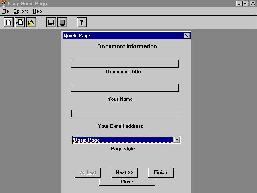Restore the Easy Home Page main window
The width and height of the screenshot is (257, 193).
pyautogui.click(x=245, y=4)
